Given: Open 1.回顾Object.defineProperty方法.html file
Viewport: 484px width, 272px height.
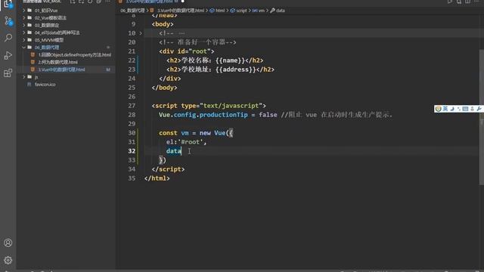Looking at the screenshot, I should (x=74, y=55).
